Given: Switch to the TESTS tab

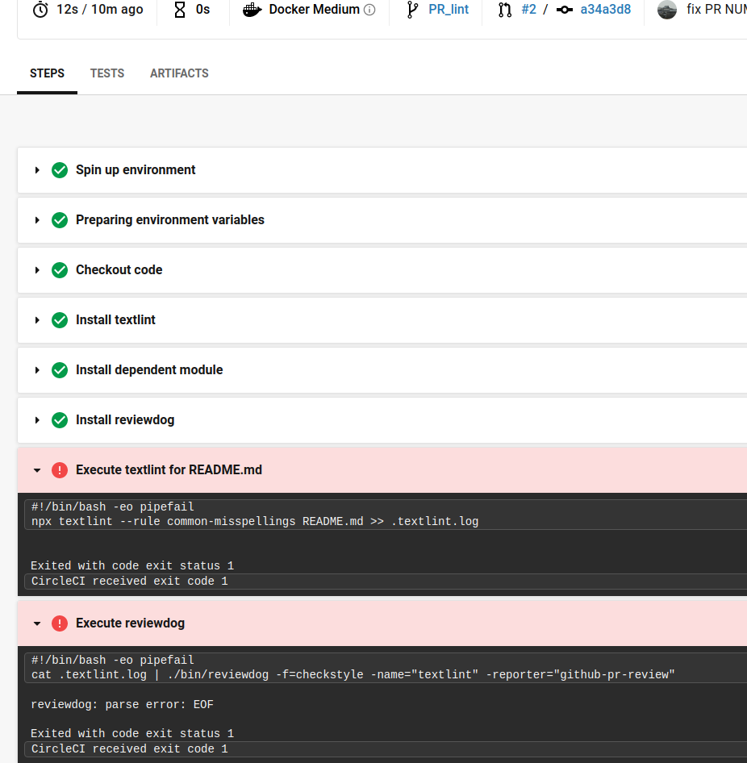Looking at the screenshot, I should [106, 73].
